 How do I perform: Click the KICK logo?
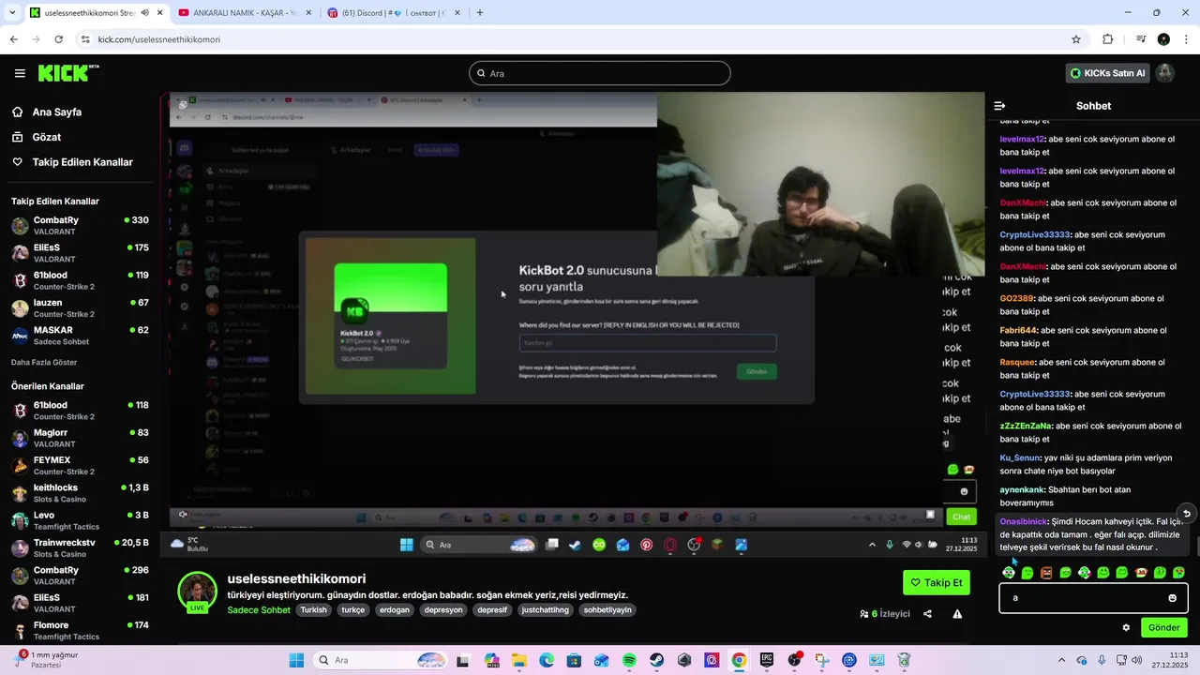[68, 73]
